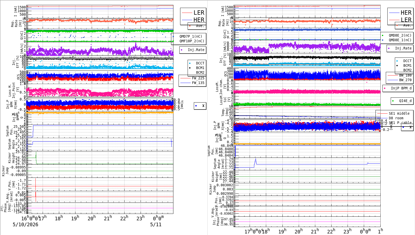Click DCCT legend entry in left plot
Image resolution: width=415 pixels, height=235 pixels.
pyautogui.click(x=197, y=63)
